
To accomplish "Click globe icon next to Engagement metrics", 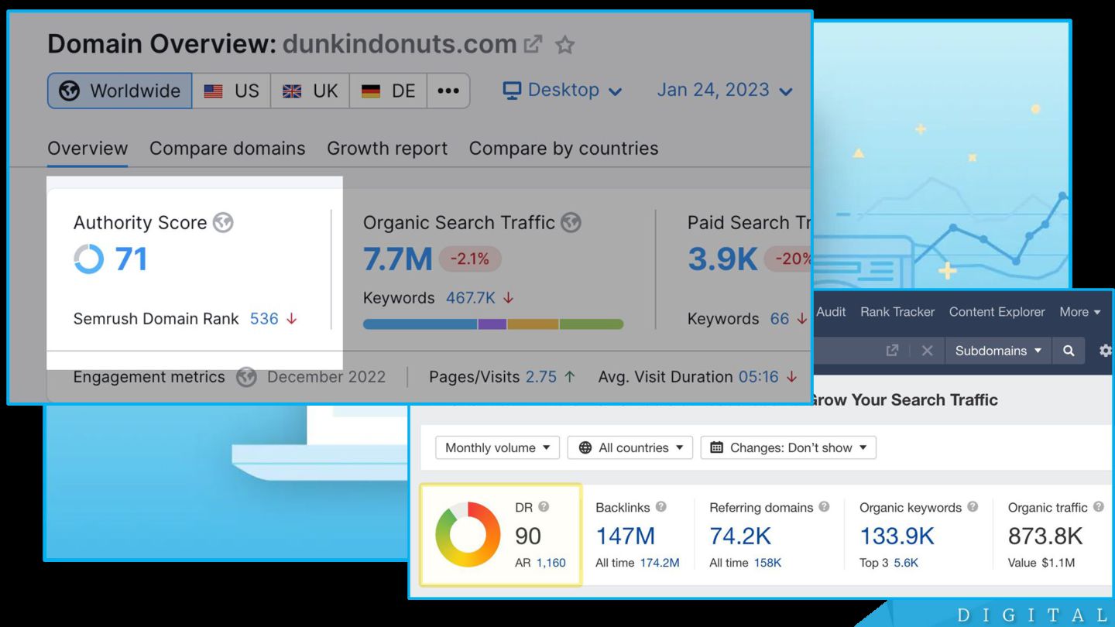I will 246,377.
